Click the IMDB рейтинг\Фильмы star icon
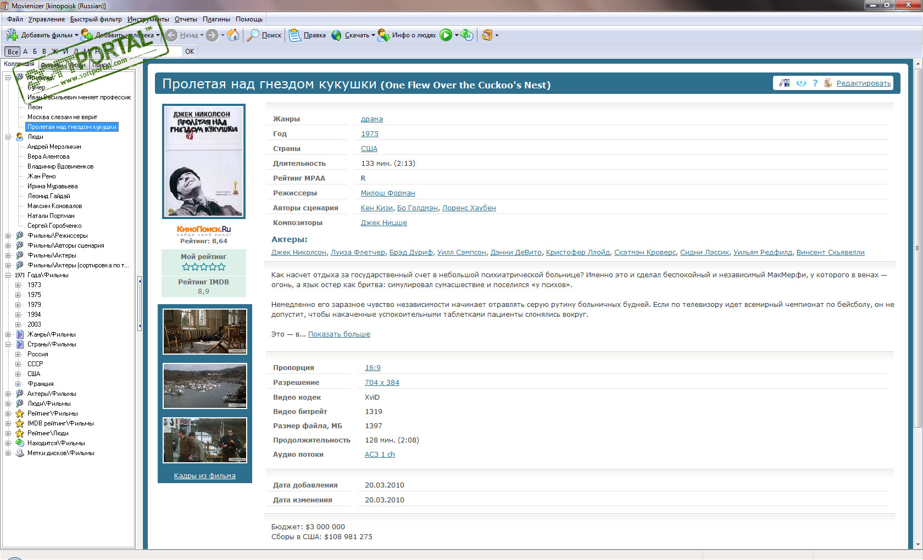Screen dimensions: 923x560 click(x=20, y=423)
